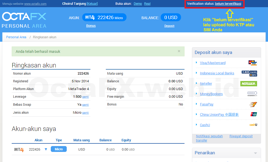This screenshot has width=268, height=162.
Task: Click the 'Mata uang' column header
Action: coord(82,140)
